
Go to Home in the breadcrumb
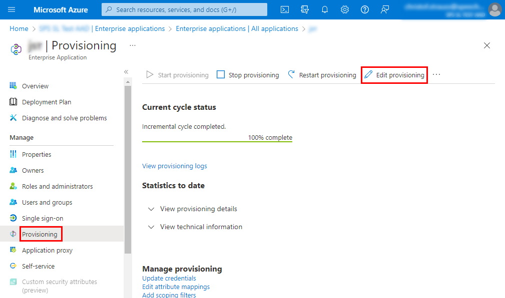19,28
